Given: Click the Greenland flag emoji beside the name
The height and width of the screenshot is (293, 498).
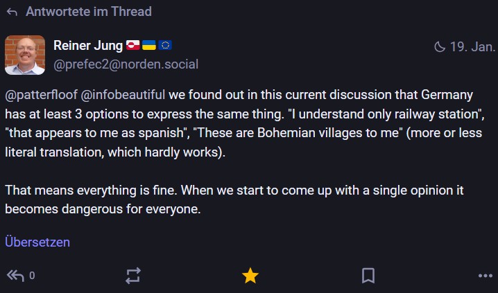Looking at the screenshot, I should point(133,46).
